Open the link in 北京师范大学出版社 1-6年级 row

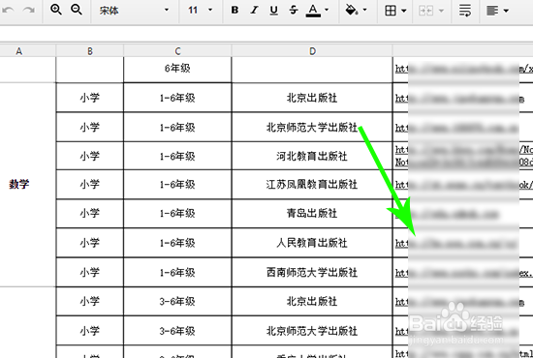pos(456,128)
